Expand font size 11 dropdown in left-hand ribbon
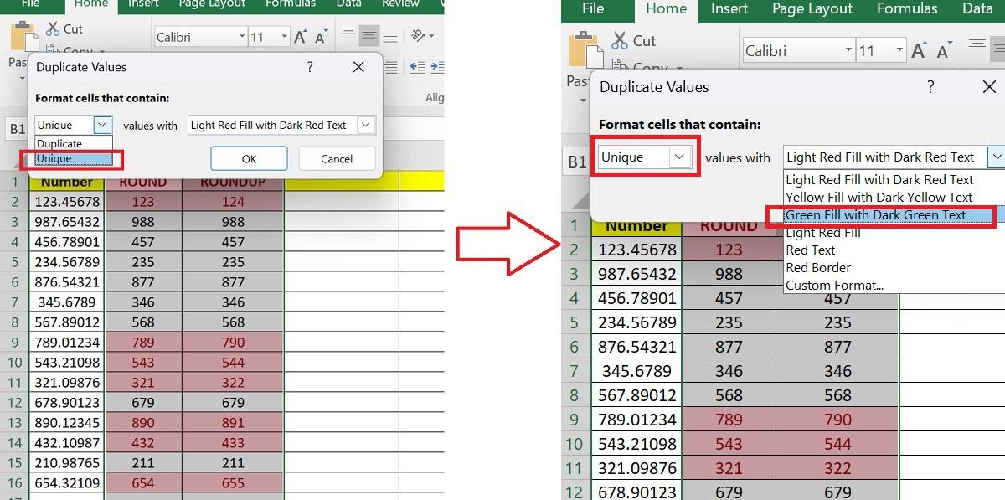 [284, 37]
